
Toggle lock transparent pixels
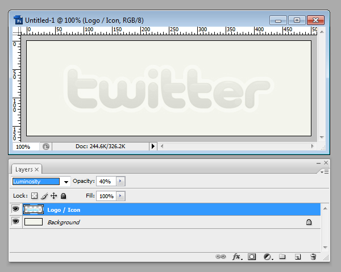(34, 196)
